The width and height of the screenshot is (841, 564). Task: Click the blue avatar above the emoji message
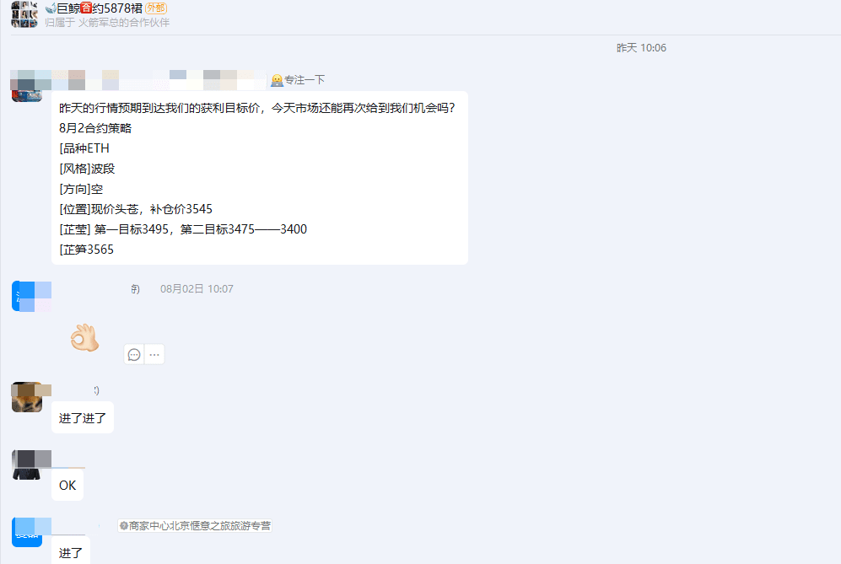pos(27,296)
